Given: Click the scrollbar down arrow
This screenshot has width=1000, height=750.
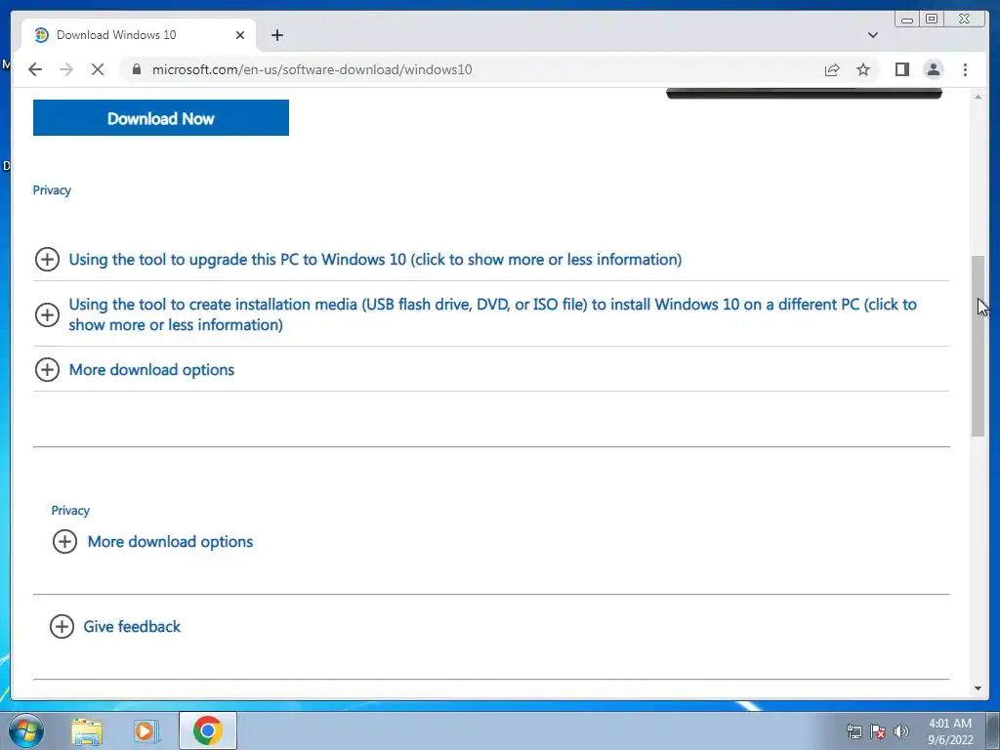Looking at the screenshot, I should point(979,688).
